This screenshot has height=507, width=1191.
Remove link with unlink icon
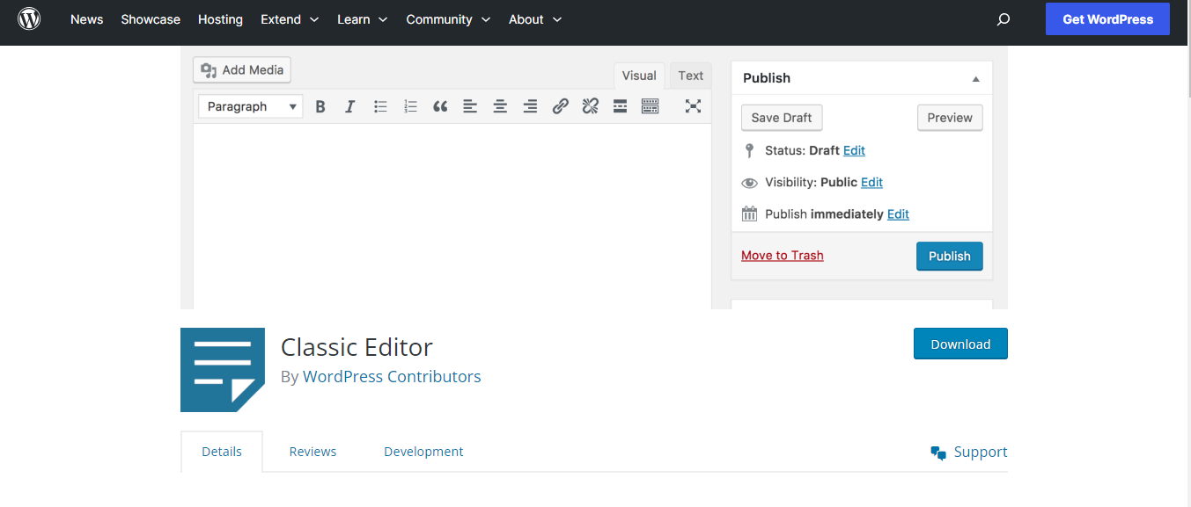590,106
